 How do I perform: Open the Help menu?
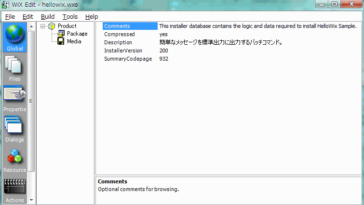click(x=92, y=17)
